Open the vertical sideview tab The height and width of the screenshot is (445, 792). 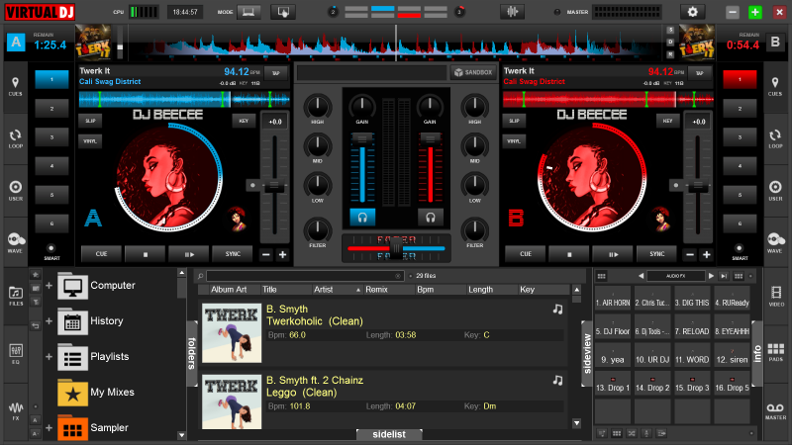587,353
